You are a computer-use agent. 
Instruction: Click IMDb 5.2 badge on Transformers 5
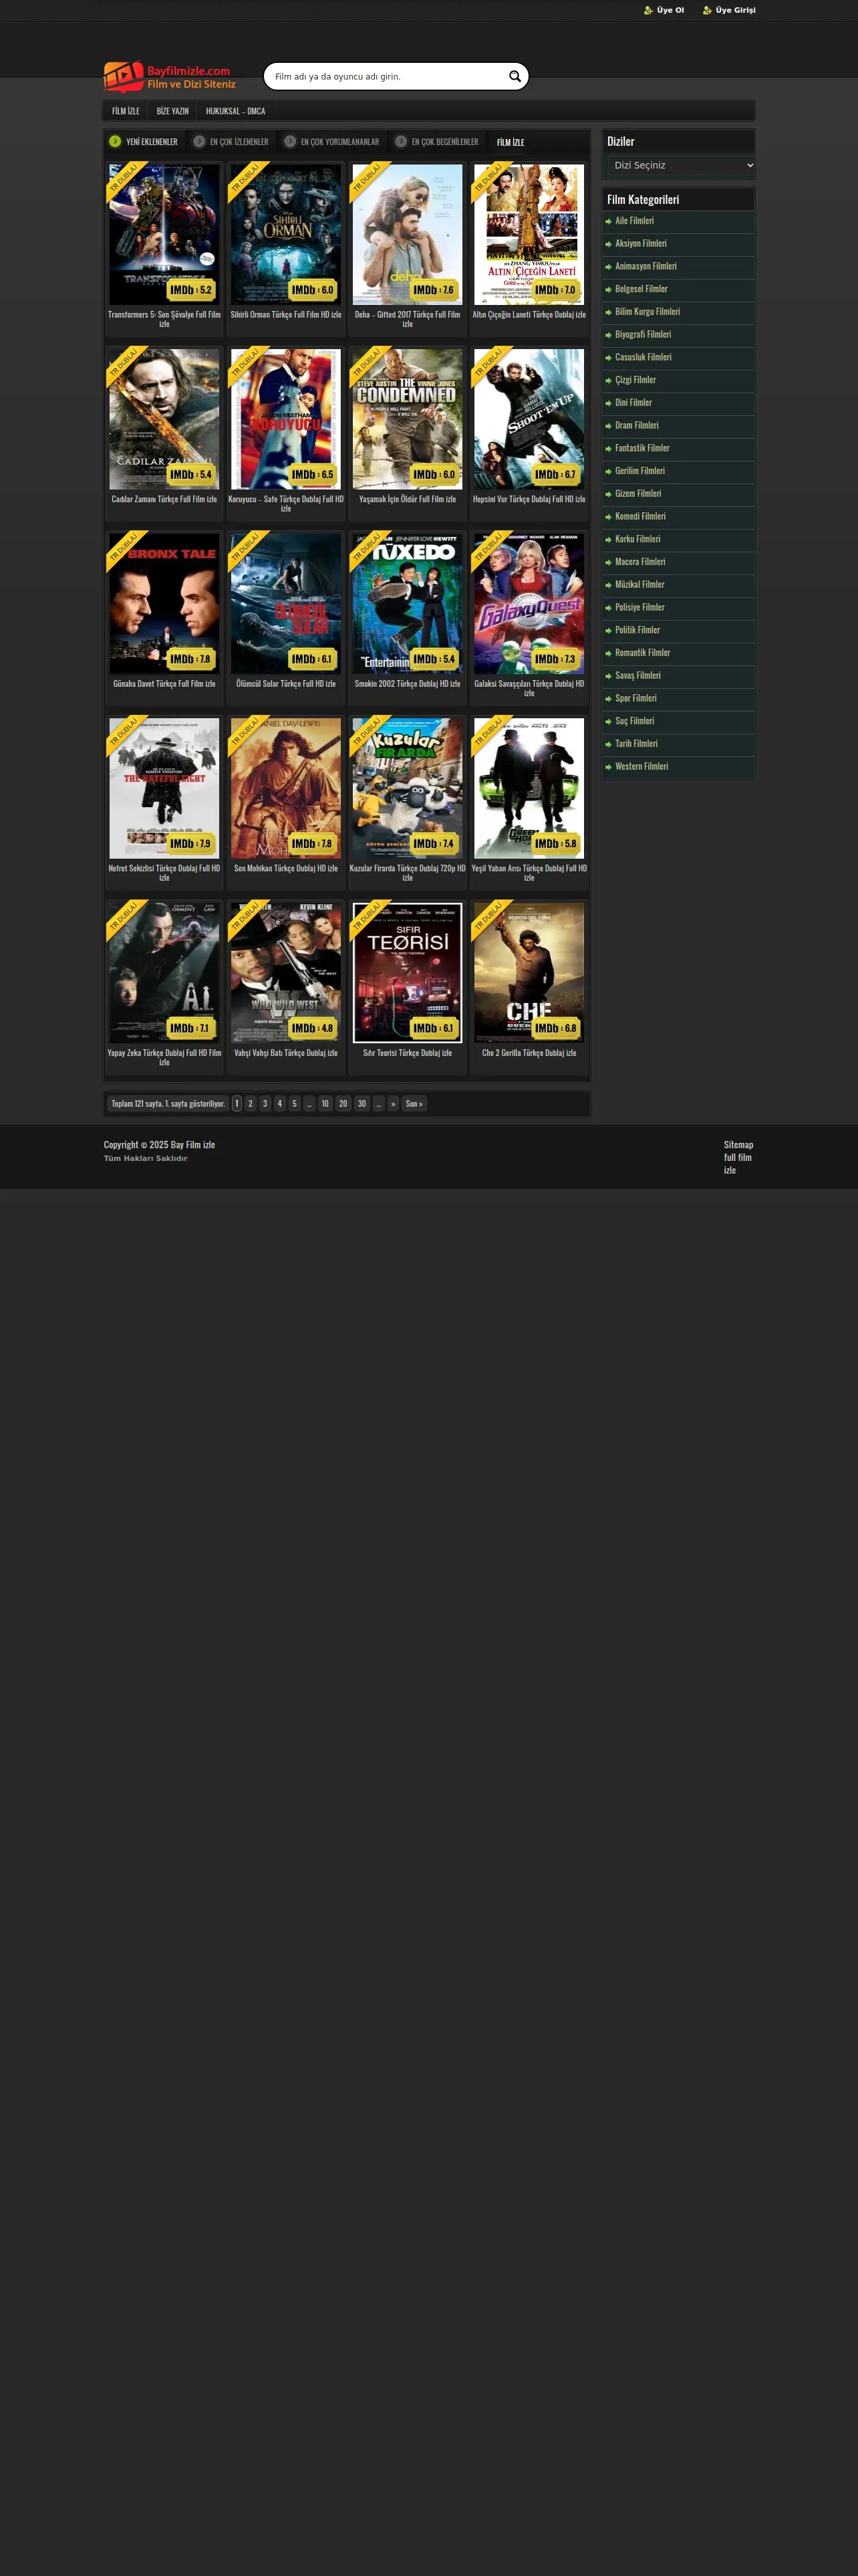190,290
